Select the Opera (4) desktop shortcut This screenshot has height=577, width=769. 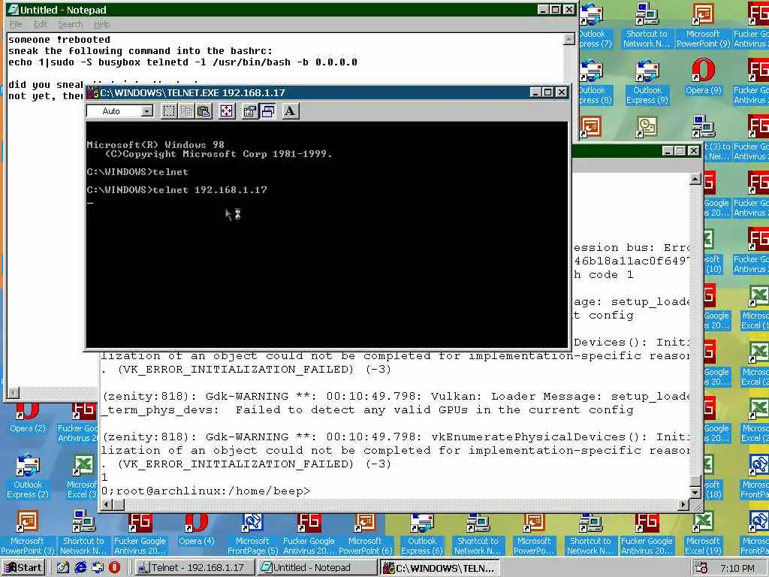[x=196, y=530]
